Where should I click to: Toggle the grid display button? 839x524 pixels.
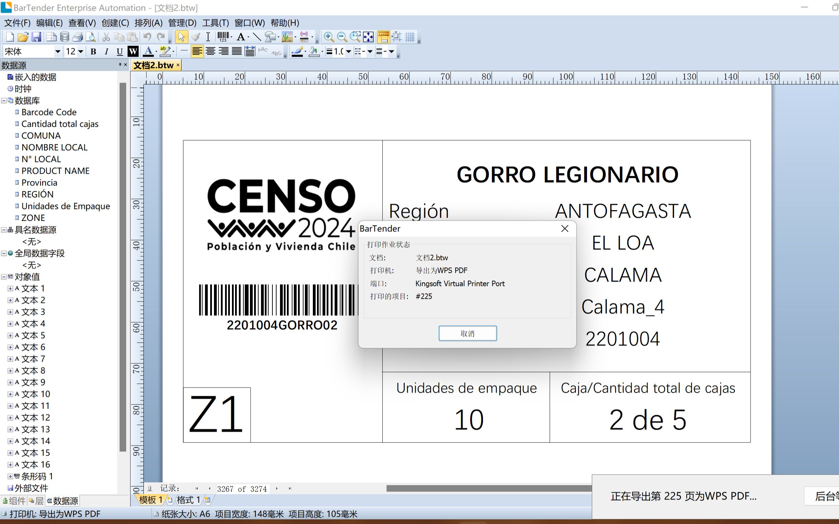(x=410, y=37)
